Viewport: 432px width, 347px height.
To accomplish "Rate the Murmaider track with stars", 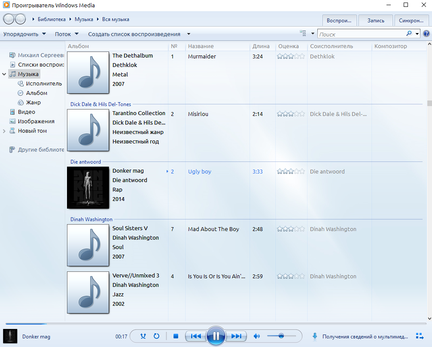I will (291, 57).
